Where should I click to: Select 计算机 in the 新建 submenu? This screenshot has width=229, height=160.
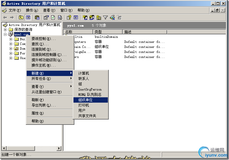[91, 73]
